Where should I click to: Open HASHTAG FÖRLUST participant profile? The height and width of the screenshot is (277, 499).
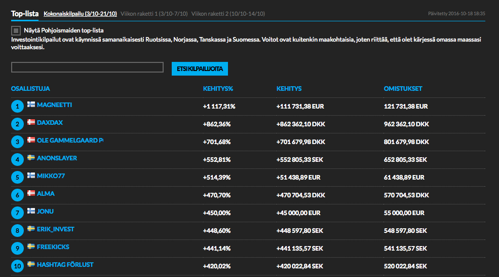point(65,265)
